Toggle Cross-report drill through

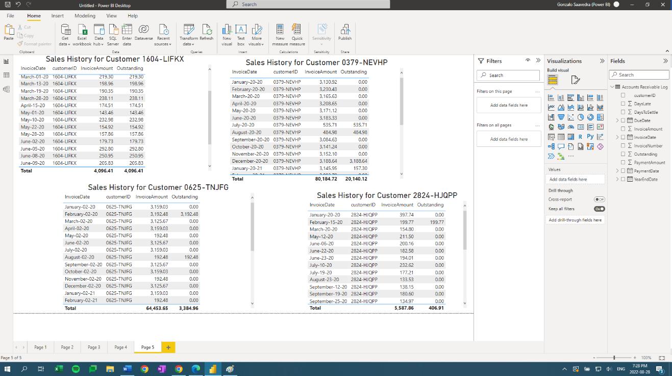[x=600, y=199]
